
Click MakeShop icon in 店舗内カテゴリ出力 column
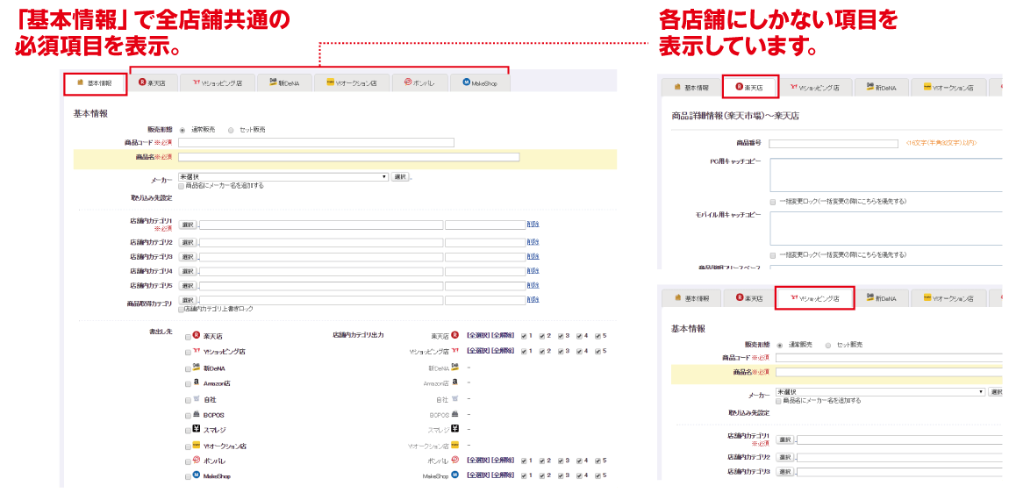(x=455, y=475)
